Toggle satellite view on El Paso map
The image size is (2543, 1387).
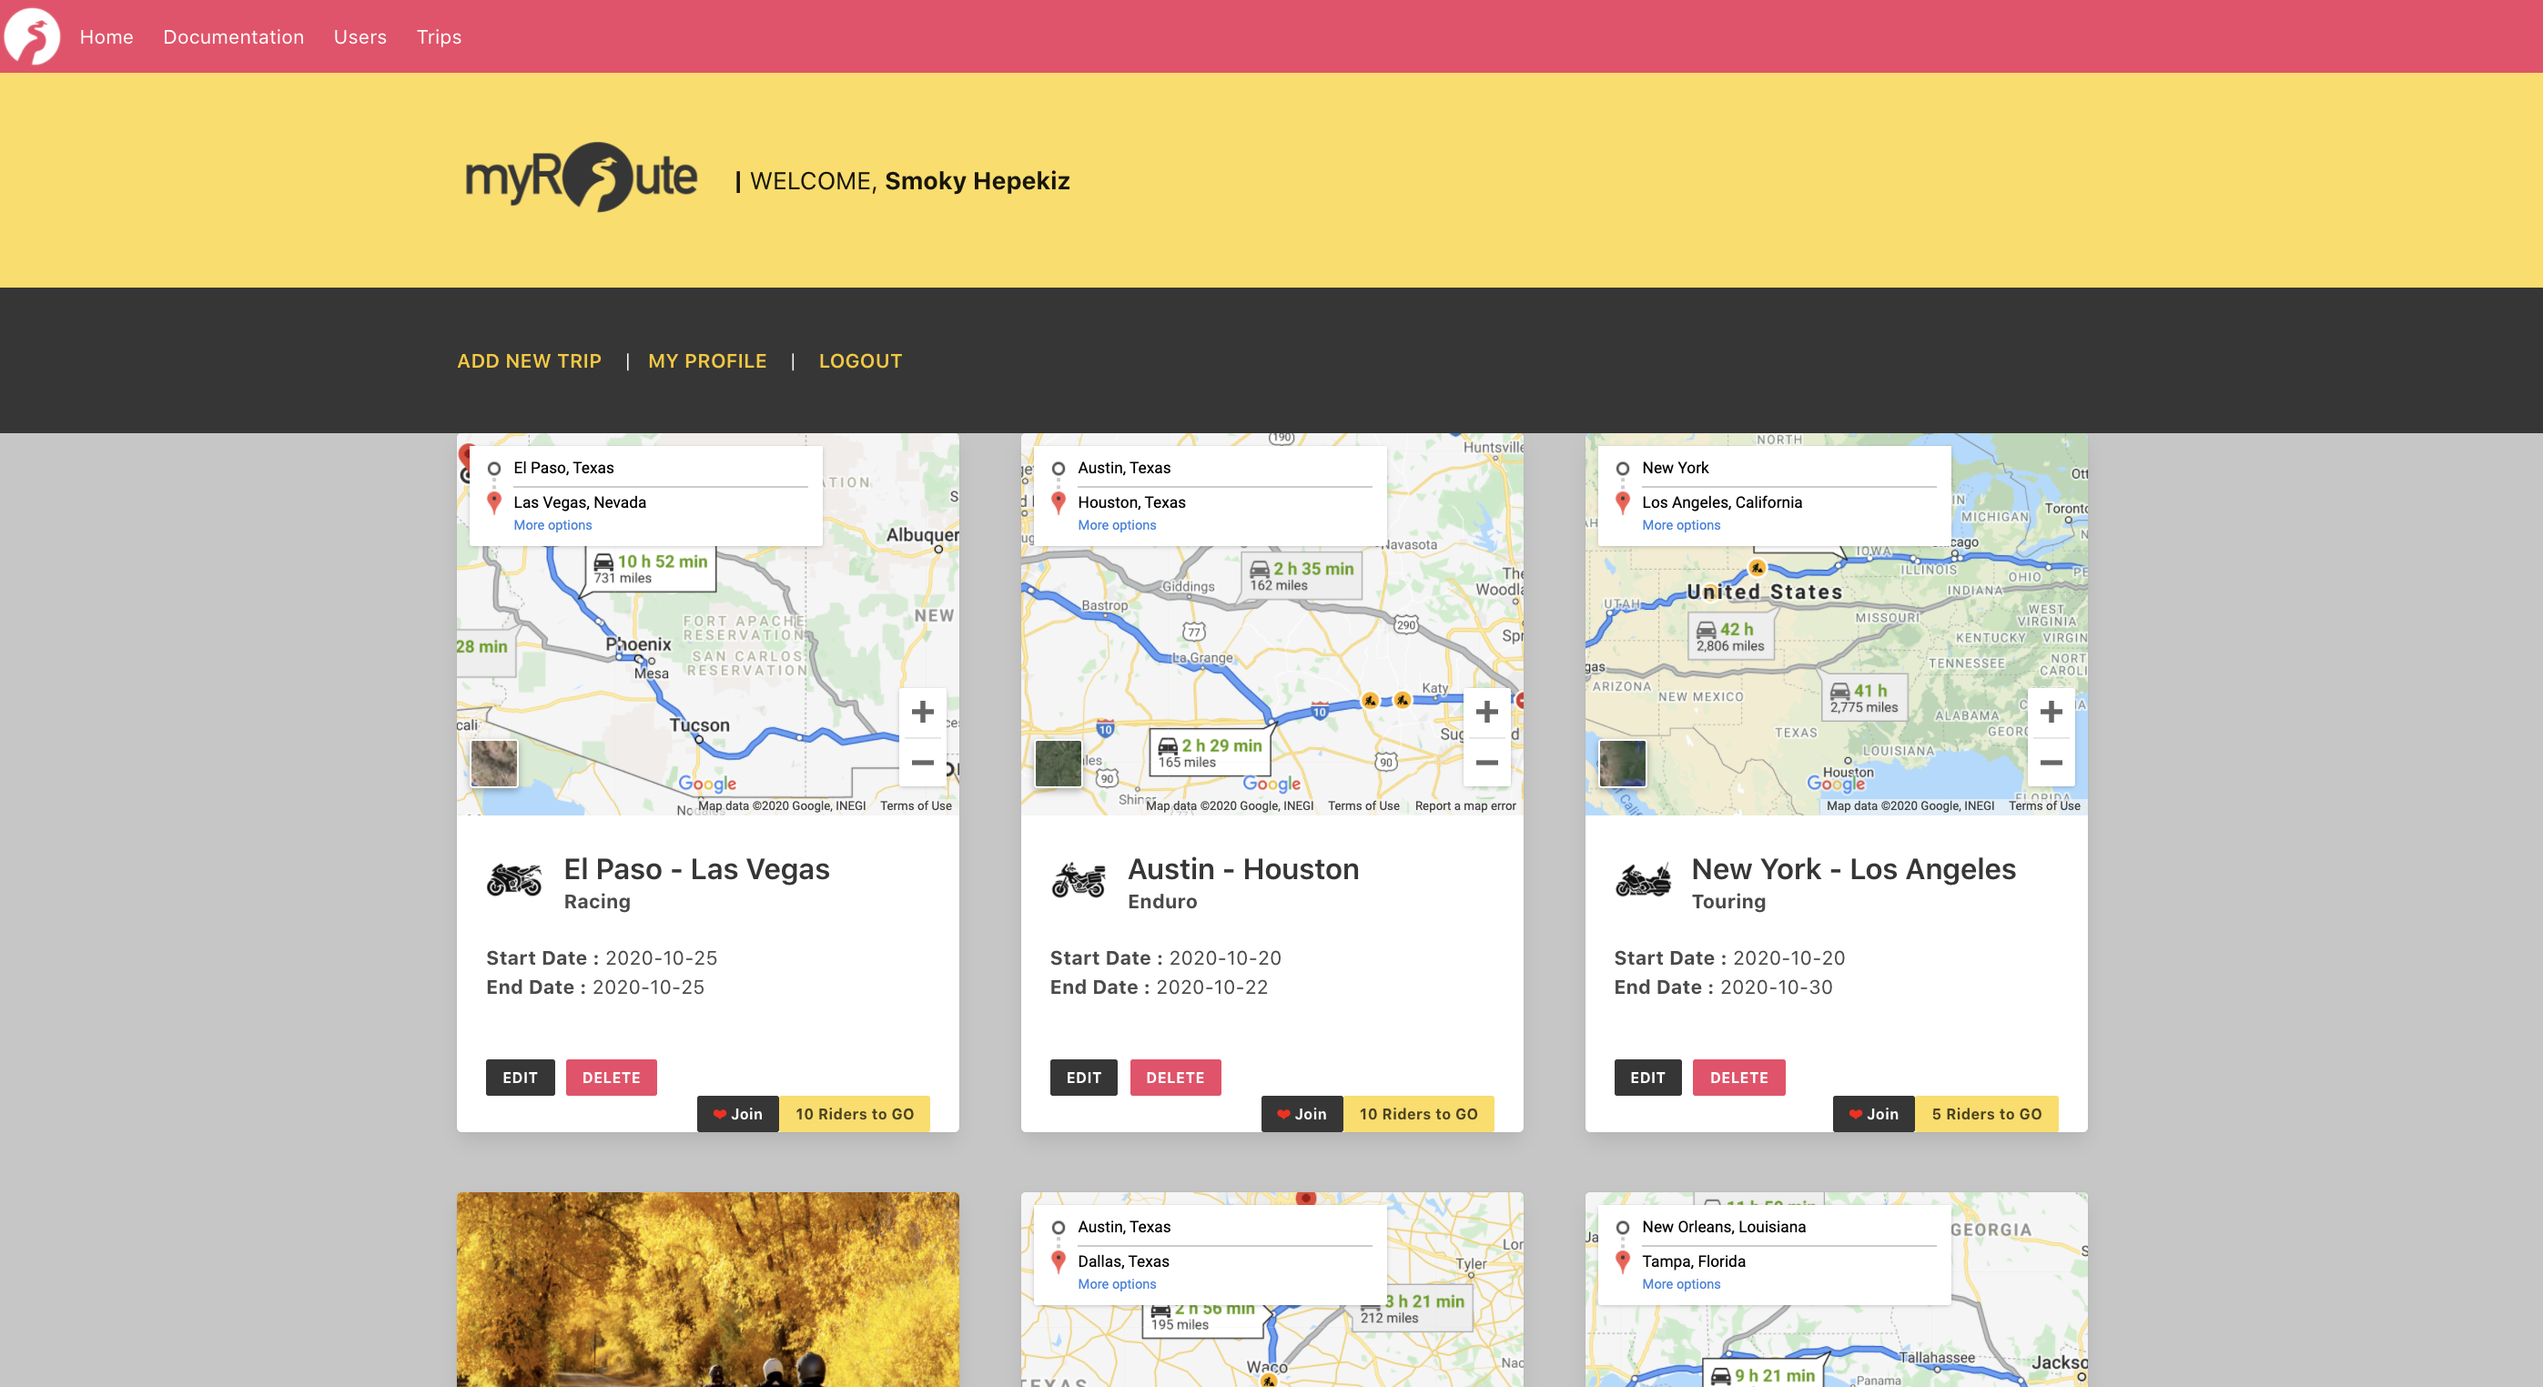[494, 763]
